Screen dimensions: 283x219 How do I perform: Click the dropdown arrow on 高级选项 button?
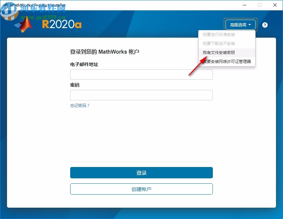coord(250,25)
